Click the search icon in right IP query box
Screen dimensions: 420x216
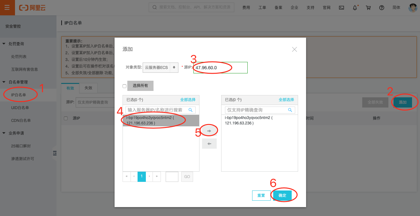pos(290,110)
